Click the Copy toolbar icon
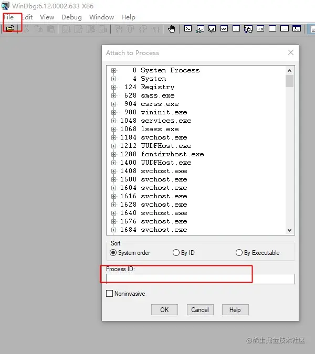315x354 pixels. point(38,29)
